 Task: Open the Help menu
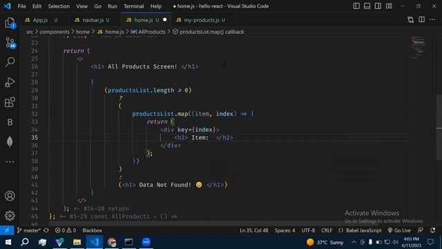[x=156, y=6]
